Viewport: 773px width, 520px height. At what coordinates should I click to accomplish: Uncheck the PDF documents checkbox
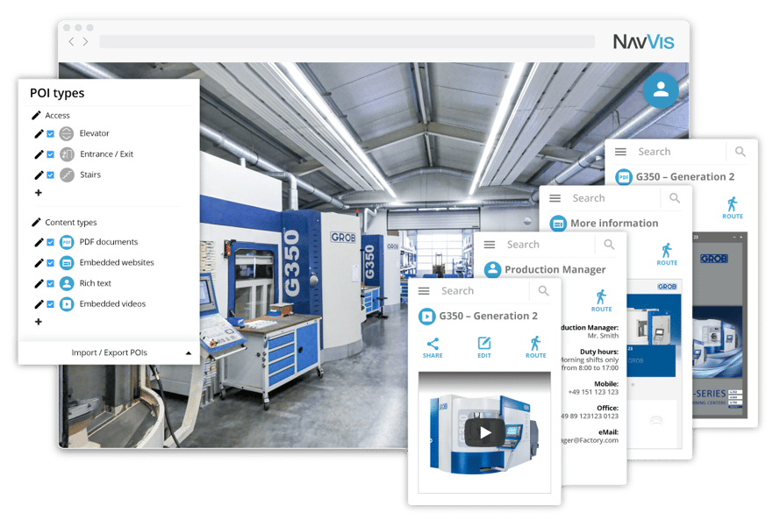pos(50,242)
